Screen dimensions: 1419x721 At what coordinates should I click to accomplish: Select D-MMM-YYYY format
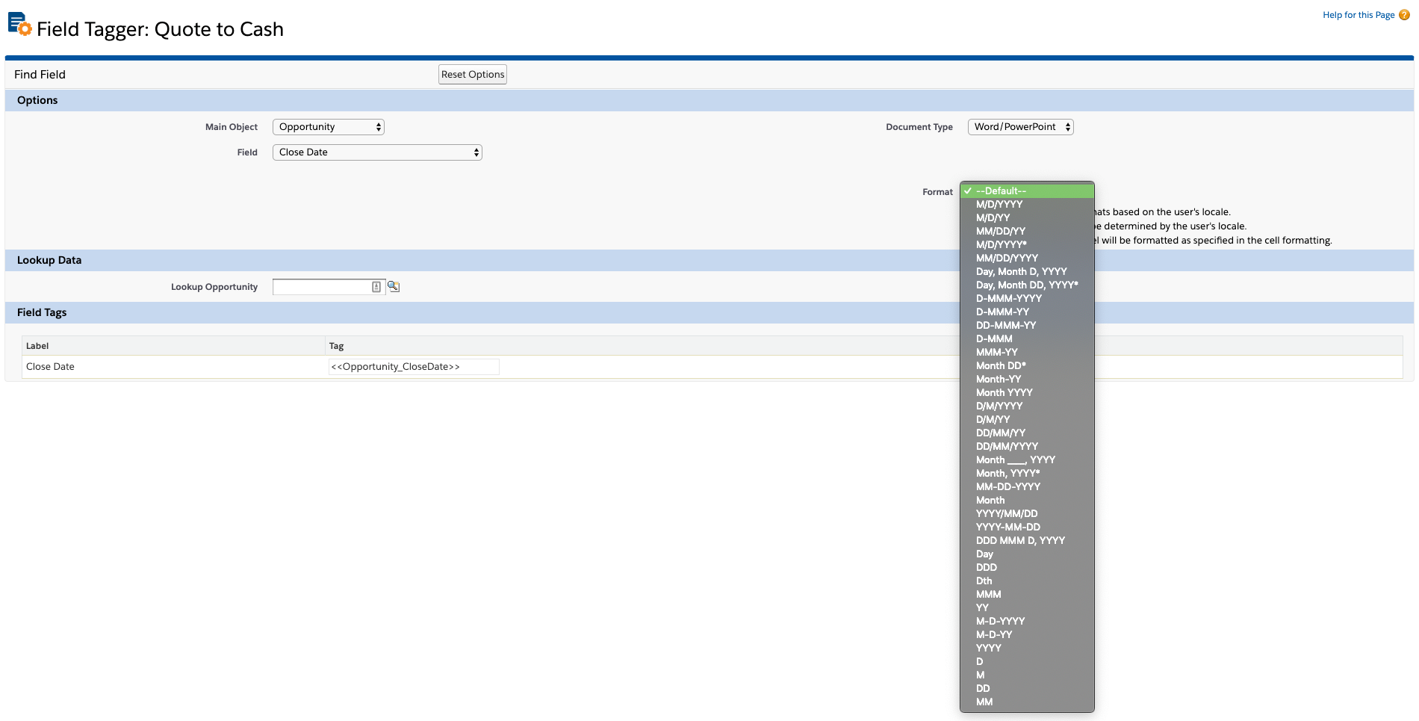(x=1027, y=299)
